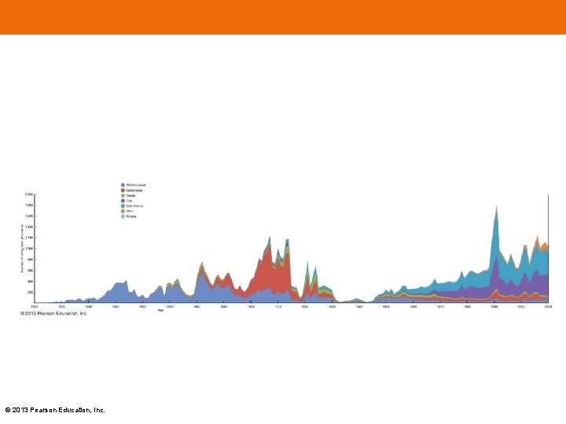566x424 pixels.
Task: Click the 2000 x-axis tick label
Action: [x=521, y=306]
